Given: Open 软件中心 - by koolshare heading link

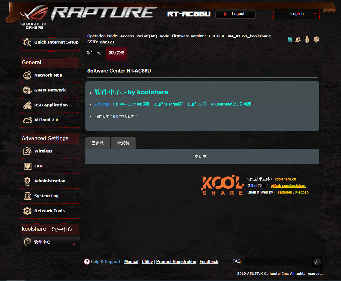Looking at the screenshot, I should 131,92.
